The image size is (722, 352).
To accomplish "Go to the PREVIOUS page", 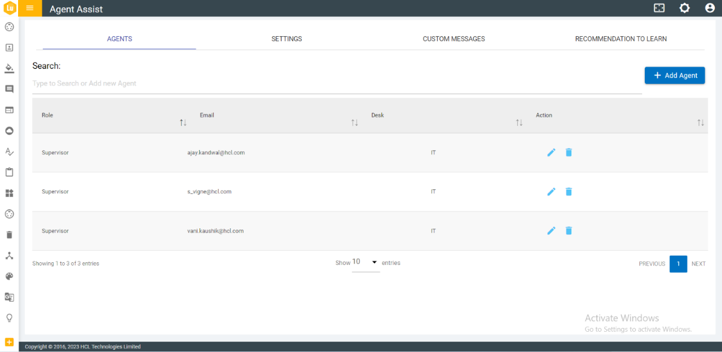I will [x=652, y=264].
